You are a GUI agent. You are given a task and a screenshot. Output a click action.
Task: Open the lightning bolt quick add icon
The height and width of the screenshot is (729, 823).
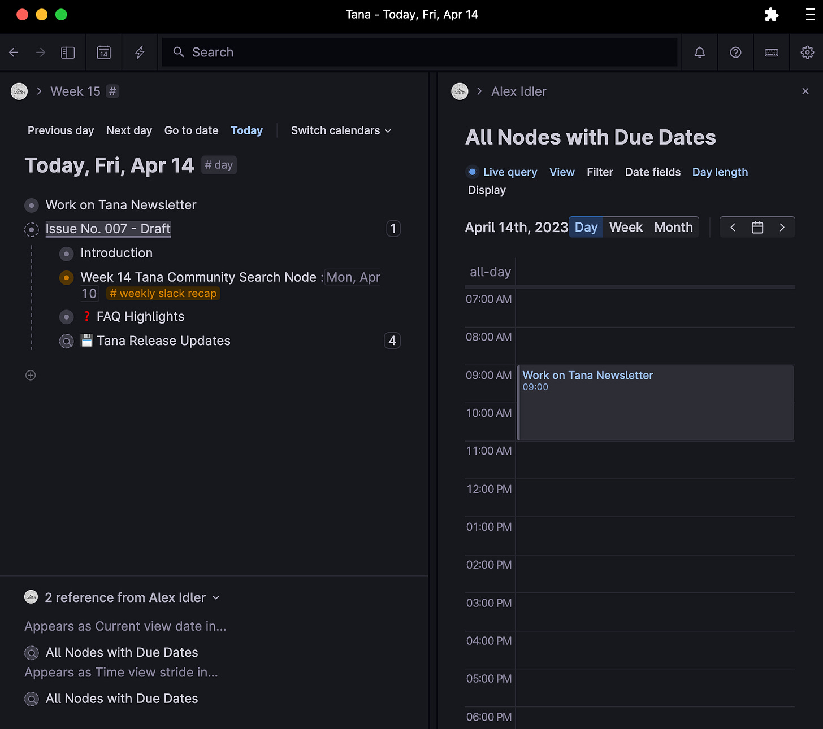(140, 53)
